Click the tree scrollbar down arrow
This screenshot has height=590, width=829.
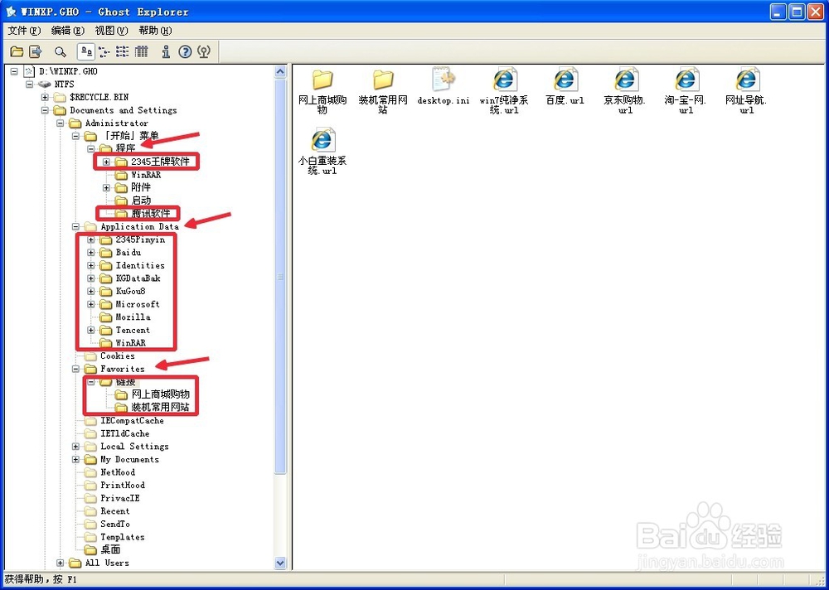coord(281,563)
